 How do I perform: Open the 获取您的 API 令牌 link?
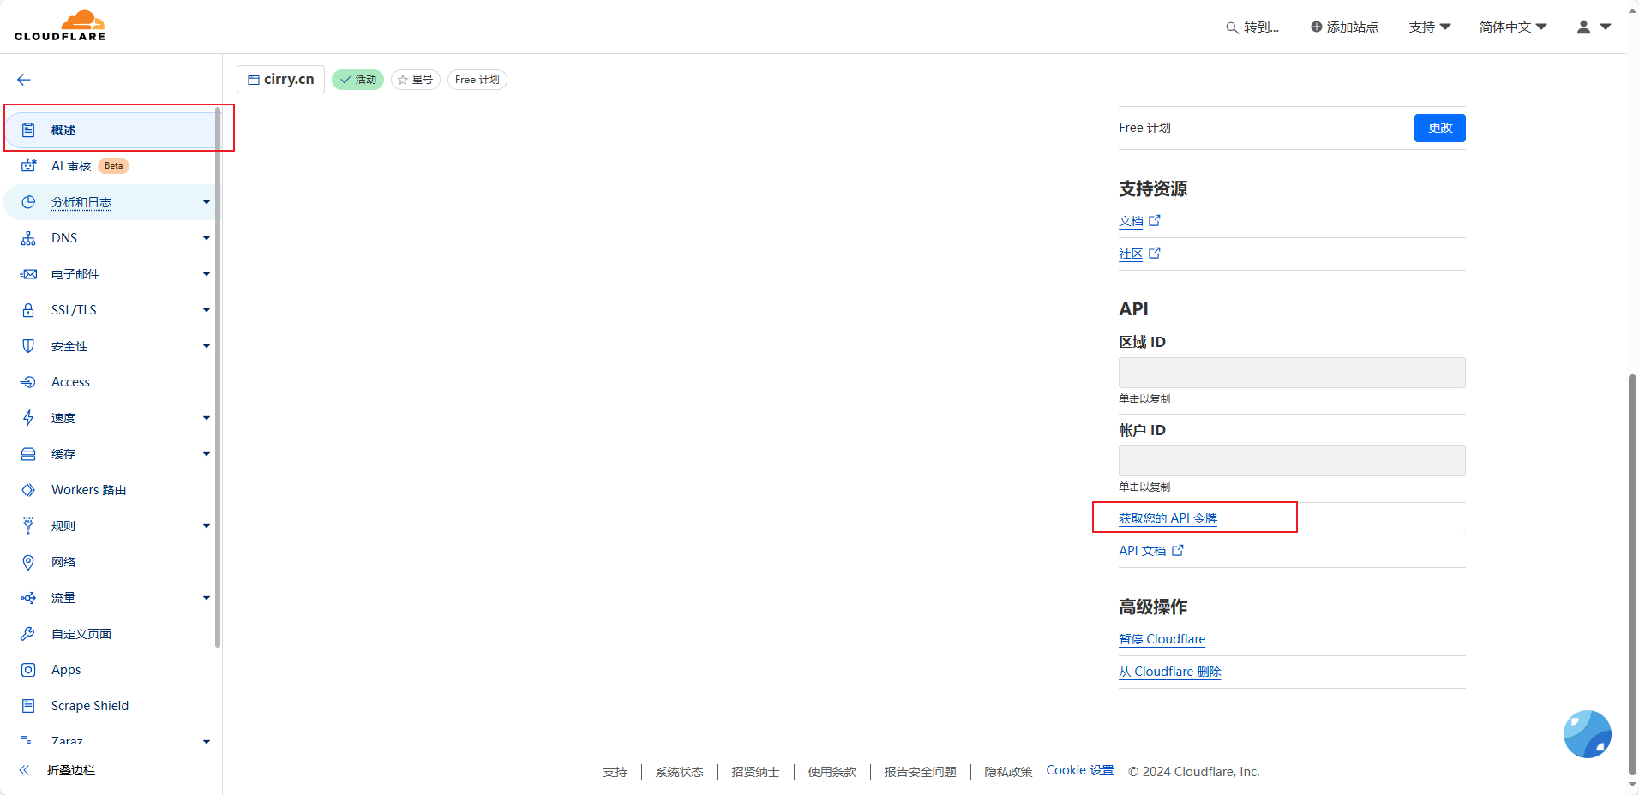click(1168, 518)
